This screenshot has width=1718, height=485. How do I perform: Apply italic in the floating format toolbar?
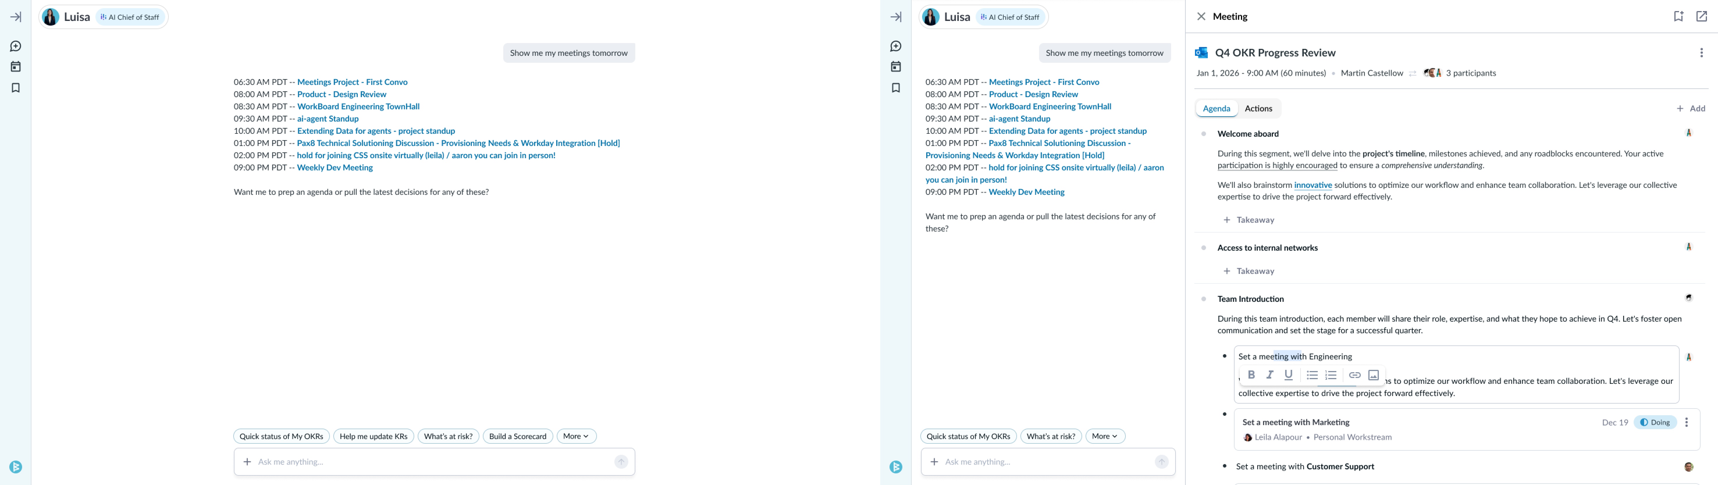tap(1270, 375)
